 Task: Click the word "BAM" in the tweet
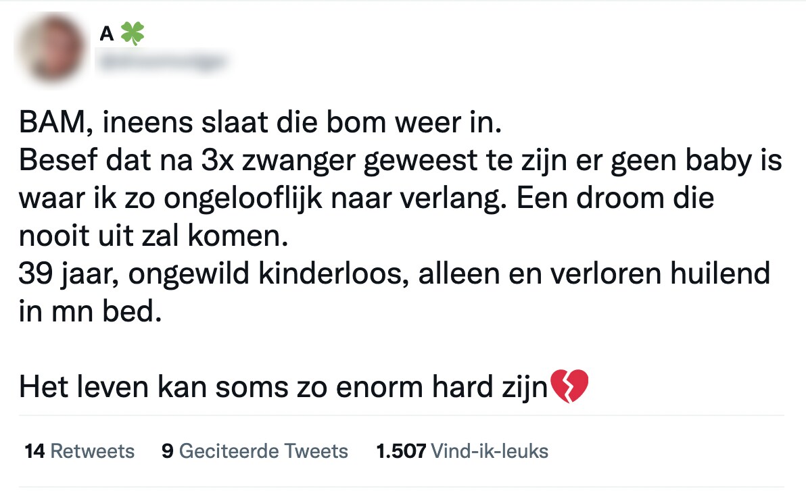[45, 125]
